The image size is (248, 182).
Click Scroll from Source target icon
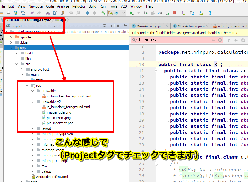point(104,26)
